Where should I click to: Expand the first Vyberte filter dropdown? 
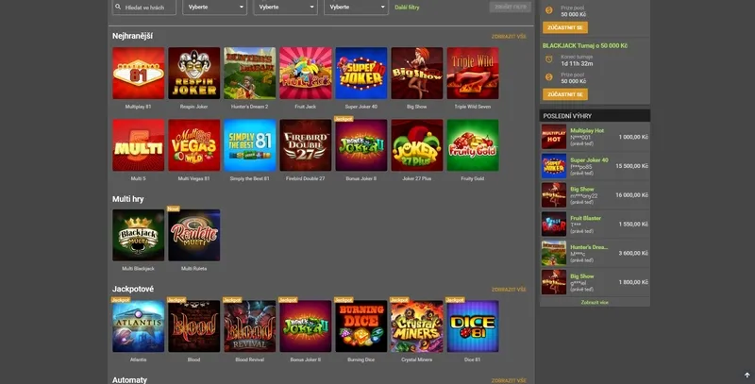[214, 8]
